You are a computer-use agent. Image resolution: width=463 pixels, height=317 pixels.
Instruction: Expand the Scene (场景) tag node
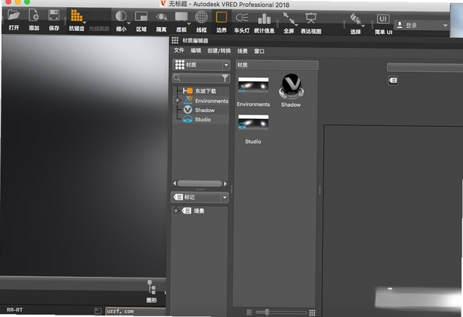tap(176, 211)
